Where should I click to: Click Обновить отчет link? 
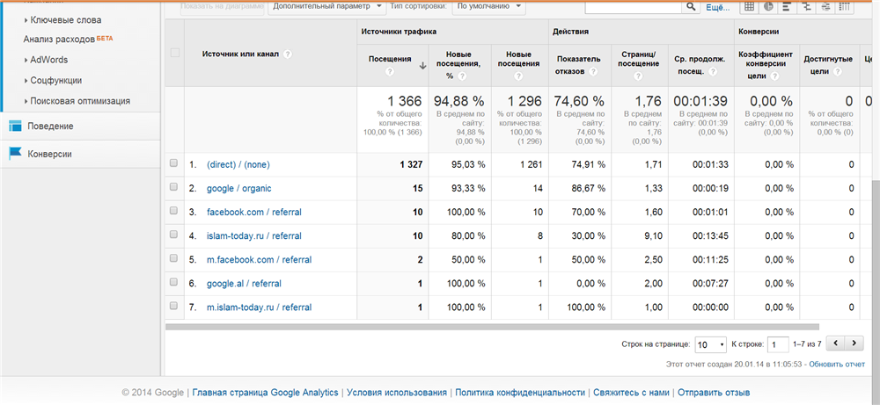coord(837,364)
